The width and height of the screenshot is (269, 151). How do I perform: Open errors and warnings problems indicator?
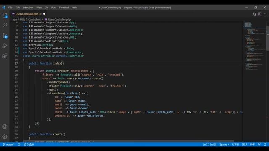click(29, 144)
